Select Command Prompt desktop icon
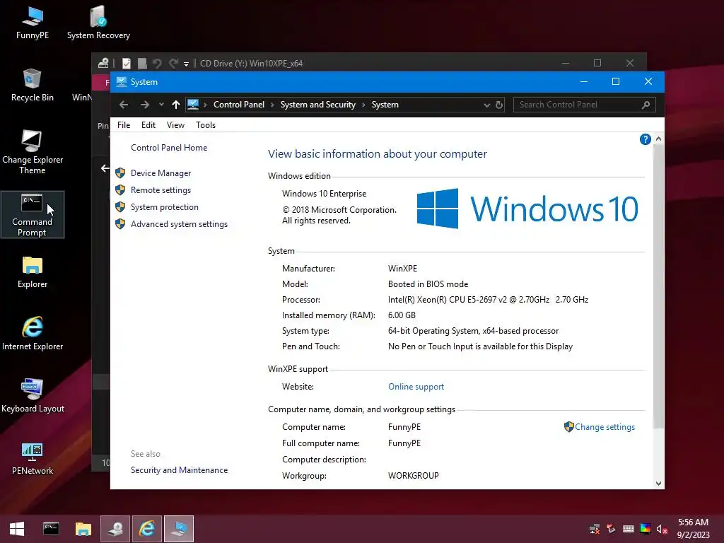 pos(33,215)
